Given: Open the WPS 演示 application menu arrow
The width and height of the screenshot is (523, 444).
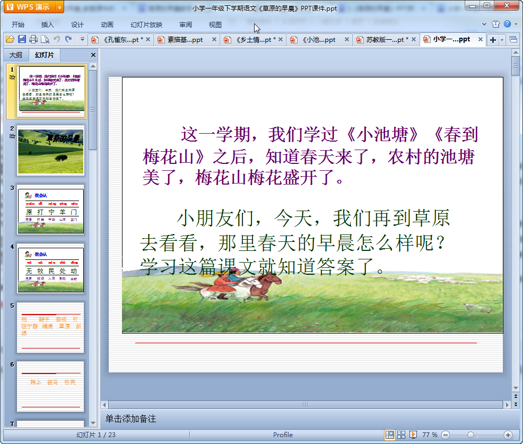Looking at the screenshot, I should pyautogui.click(x=59, y=7).
